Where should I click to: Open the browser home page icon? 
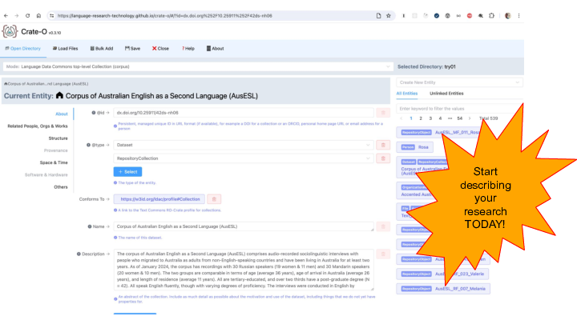(x=38, y=16)
